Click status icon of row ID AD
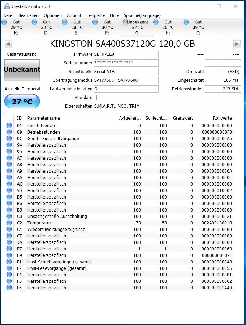The width and height of the screenshot is (246, 325). [9, 190]
